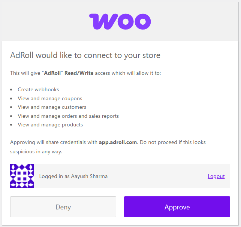Click 'View and manage customers' list item
The width and height of the screenshot is (241, 227).
(x=52, y=107)
